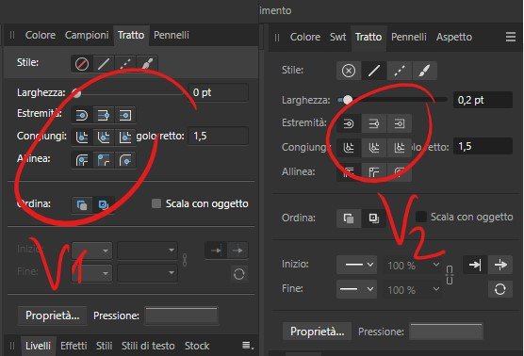Image resolution: width=524 pixels, height=356 pixels.
Task: Click the Larghezza slider handle in V2 panel
Action: (348, 100)
